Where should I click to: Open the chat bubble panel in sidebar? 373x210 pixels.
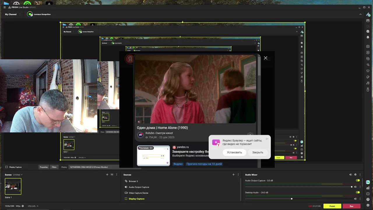368,31
